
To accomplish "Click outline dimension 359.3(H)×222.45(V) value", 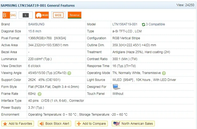I will (x=134, y=45).
